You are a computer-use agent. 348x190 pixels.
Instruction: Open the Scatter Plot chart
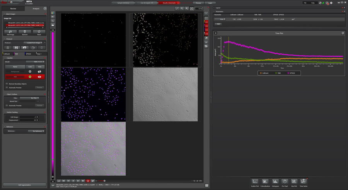[255, 182]
